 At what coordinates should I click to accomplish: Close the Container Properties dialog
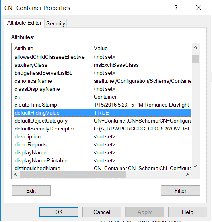coord(199,8)
